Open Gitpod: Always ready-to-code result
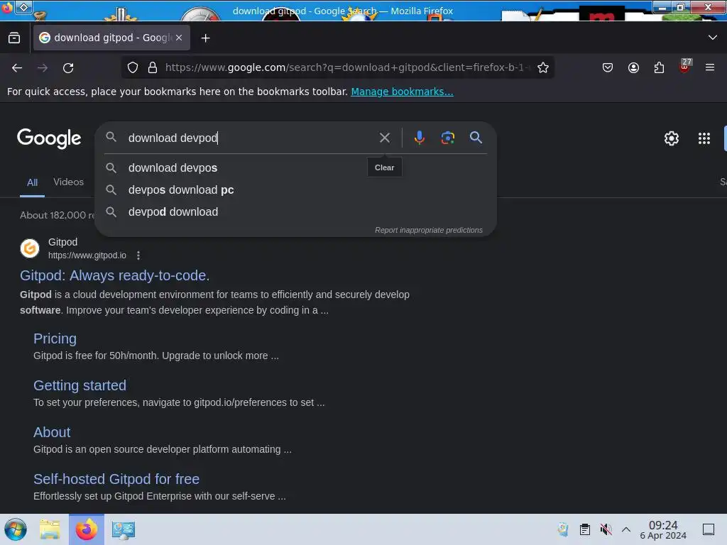The image size is (727, 545). pos(114,275)
